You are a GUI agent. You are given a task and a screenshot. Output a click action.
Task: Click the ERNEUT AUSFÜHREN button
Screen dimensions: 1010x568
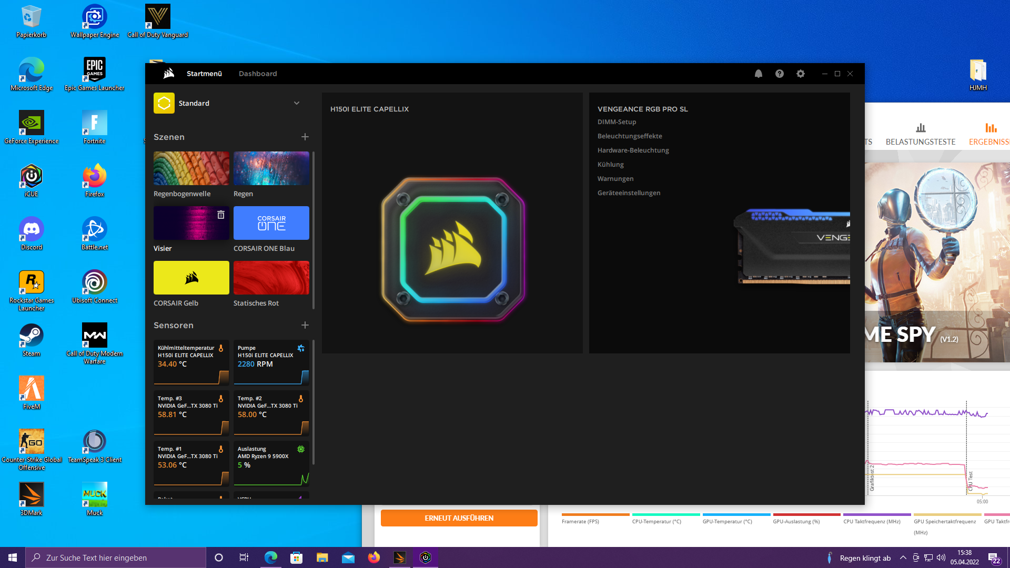[459, 518]
